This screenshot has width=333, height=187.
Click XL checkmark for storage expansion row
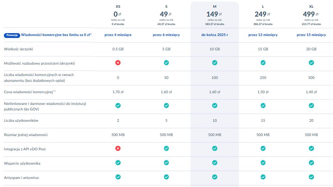(311, 63)
